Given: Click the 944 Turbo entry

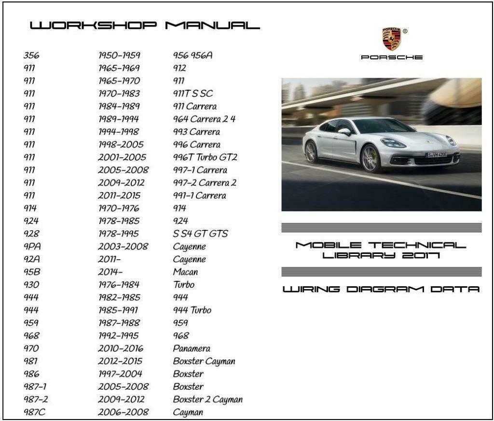Looking at the screenshot, I should tap(192, 310).
